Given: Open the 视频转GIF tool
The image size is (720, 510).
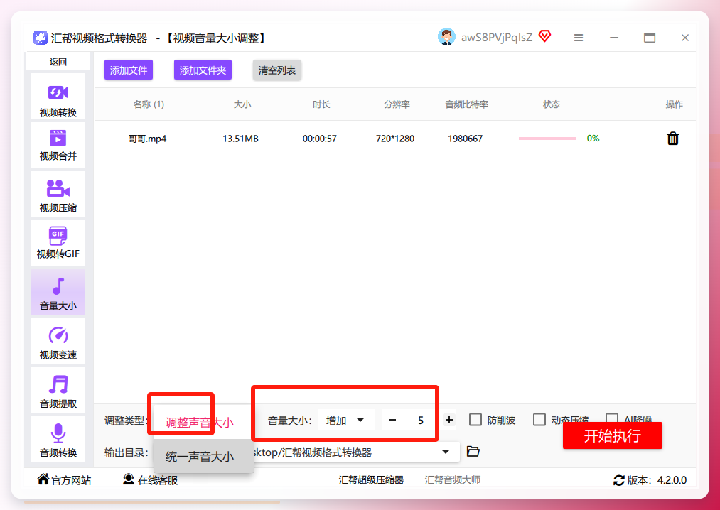Looking at the screenshot, I should pos(58,244).
